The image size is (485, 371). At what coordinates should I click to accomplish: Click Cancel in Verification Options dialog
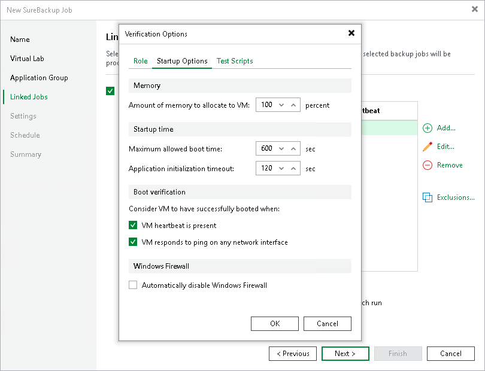[x=328, y=323]
